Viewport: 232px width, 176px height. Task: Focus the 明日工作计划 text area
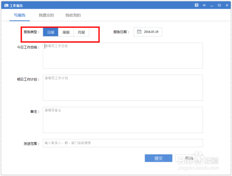(123, 88)
